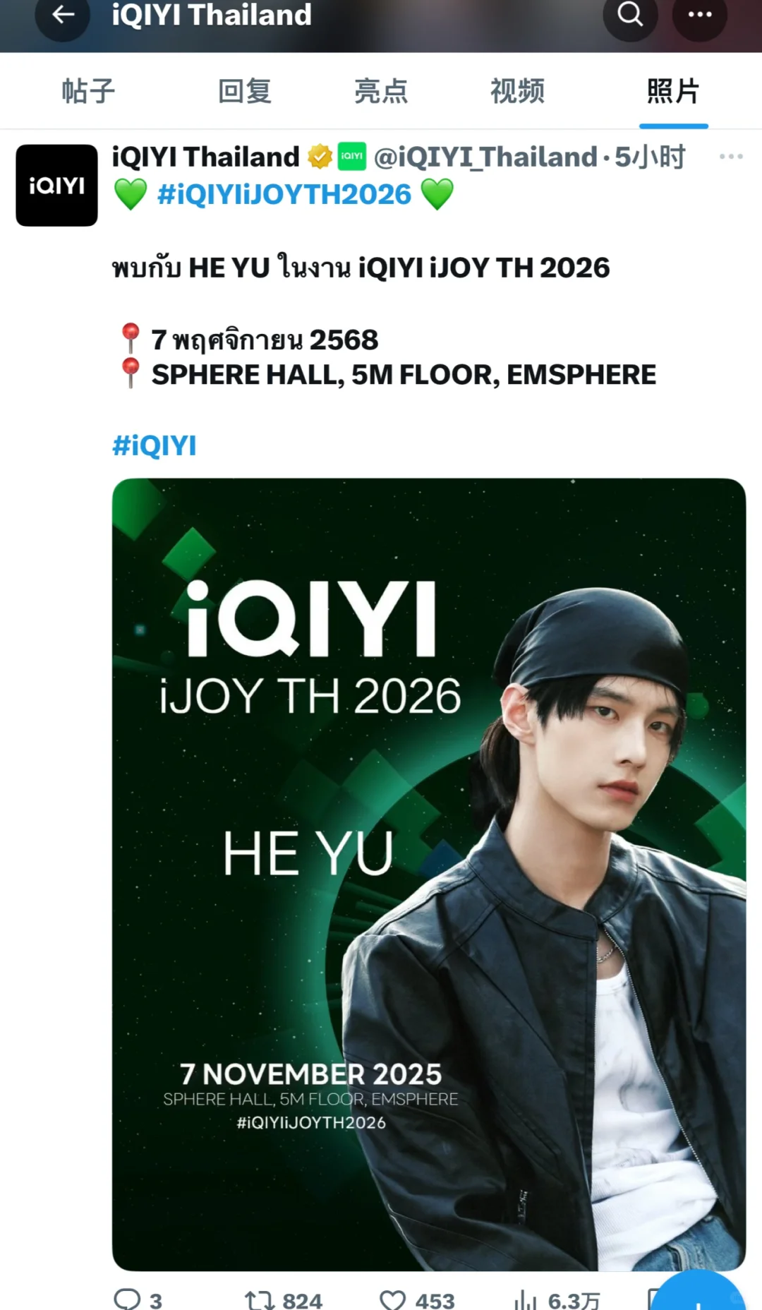
Task: Switch to the 回复 tab
Action: click(x=244, y=91)
